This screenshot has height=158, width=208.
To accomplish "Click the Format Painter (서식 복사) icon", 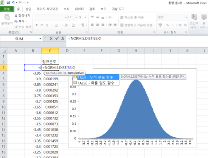I will pos(16,27).
